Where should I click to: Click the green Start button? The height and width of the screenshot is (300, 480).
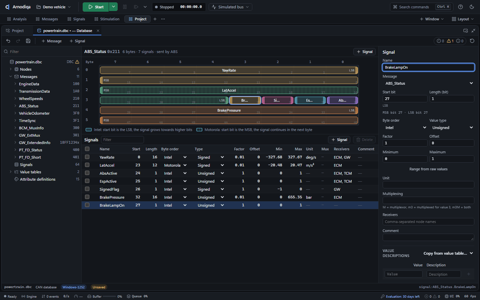pyautogui.click(x=96, y=7)
